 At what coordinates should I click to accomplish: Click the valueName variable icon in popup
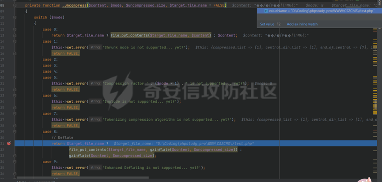(x=265, y=10)
